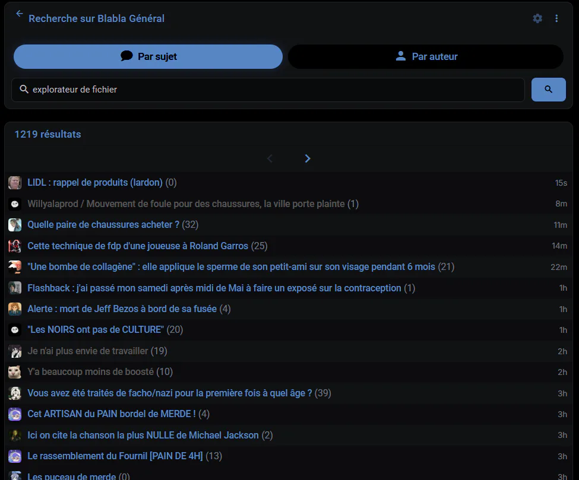Switch to the Par auteur tab
This screenshot has height=480, width=579.
tap(426, 56)
